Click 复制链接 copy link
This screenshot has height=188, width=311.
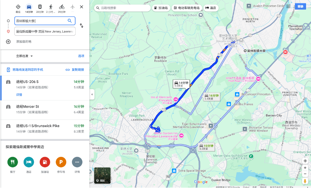click(75, 70)
